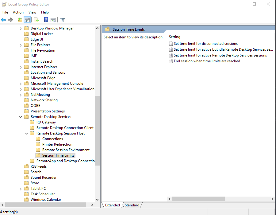
Task: Click settings list scroll right arrow
Action: (x=272, y=199)
